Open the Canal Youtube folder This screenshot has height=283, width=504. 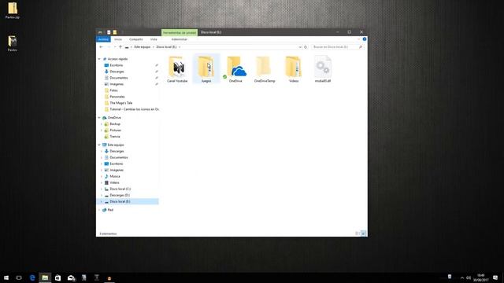(177, 68)
